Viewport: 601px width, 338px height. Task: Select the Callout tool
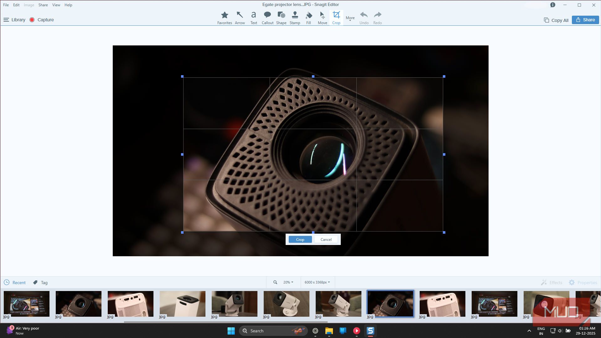coord(267,18)
